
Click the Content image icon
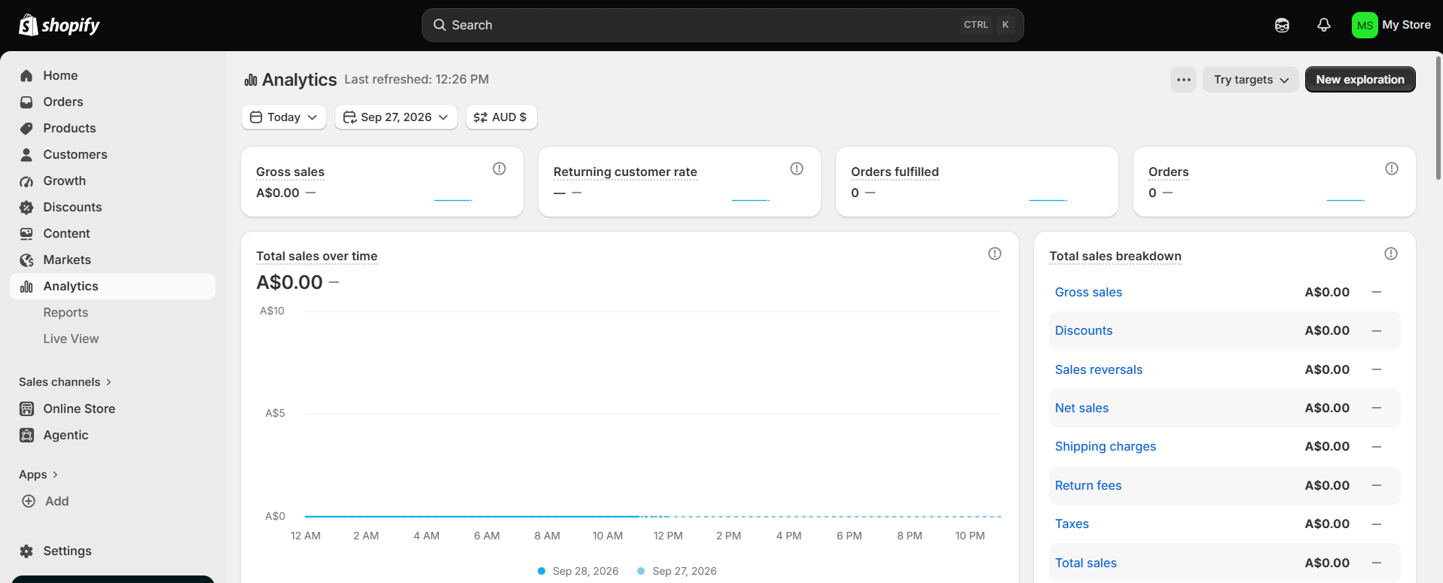pyautogui.click(x=26, y=233)
